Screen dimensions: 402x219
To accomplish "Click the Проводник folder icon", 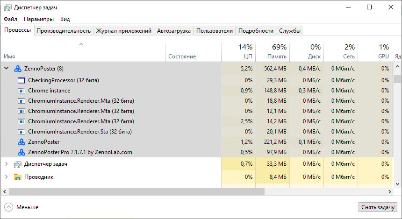I will tap(18, 177).
